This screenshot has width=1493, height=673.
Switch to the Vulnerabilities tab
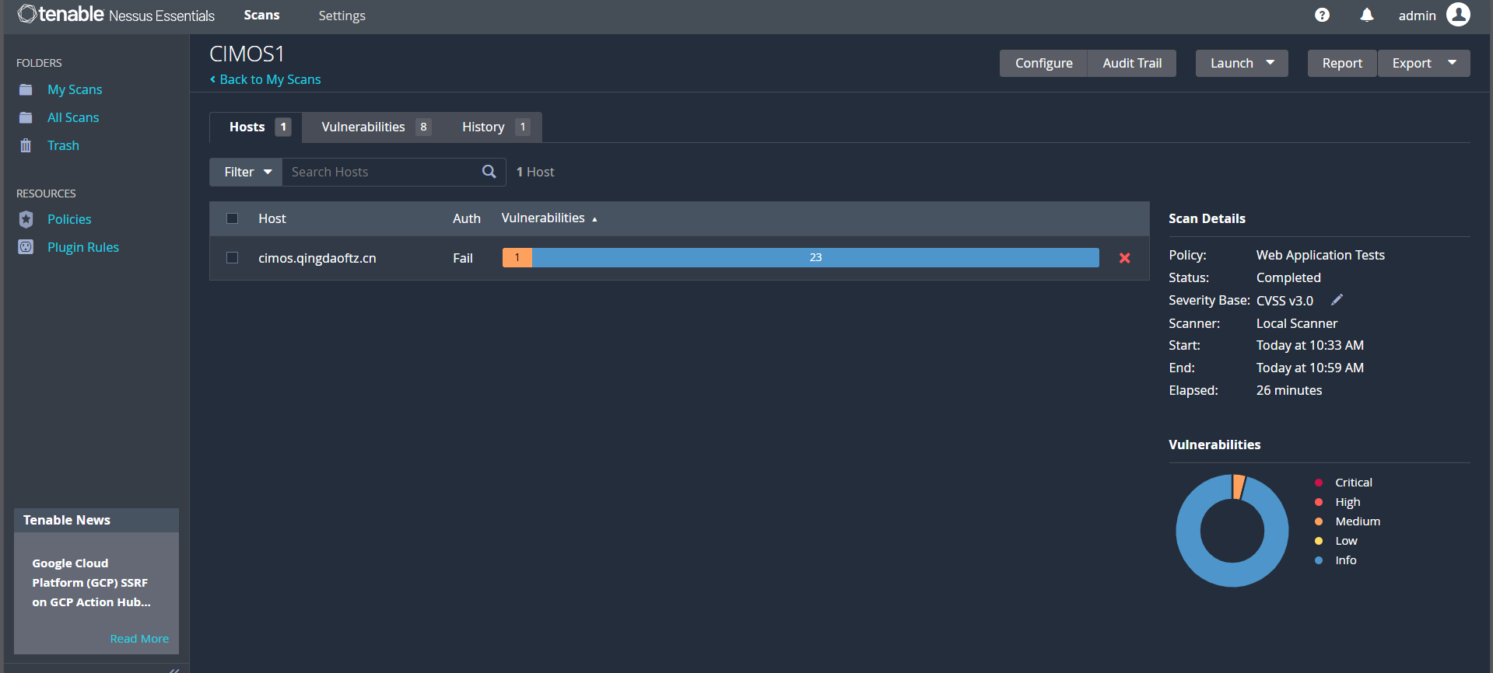pos(376,127)
